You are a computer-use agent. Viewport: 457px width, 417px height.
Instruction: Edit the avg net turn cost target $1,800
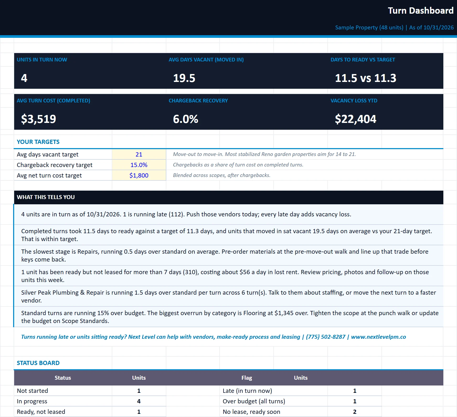pyautogui.click(x=139, y=175)
